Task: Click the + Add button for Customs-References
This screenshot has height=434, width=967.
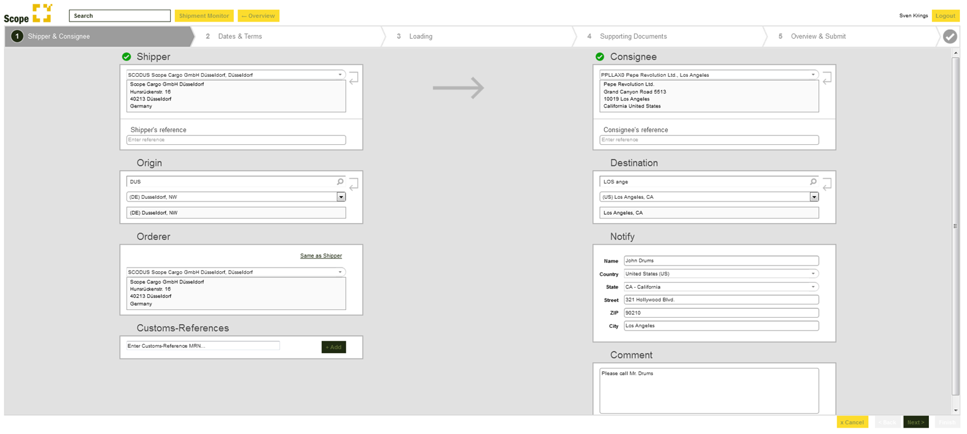Action: (x=333, y=347)
